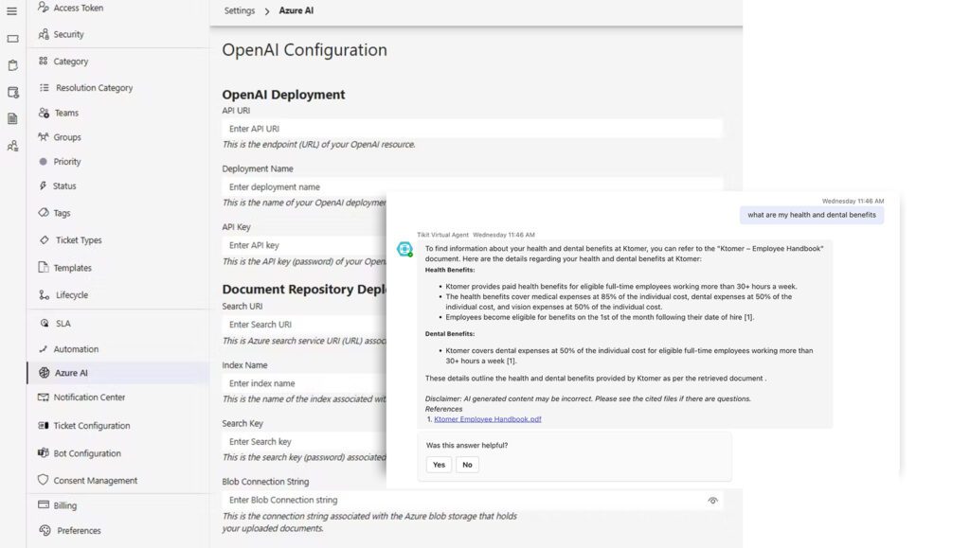Open Preferences via the palette icon

pos(43,530)
